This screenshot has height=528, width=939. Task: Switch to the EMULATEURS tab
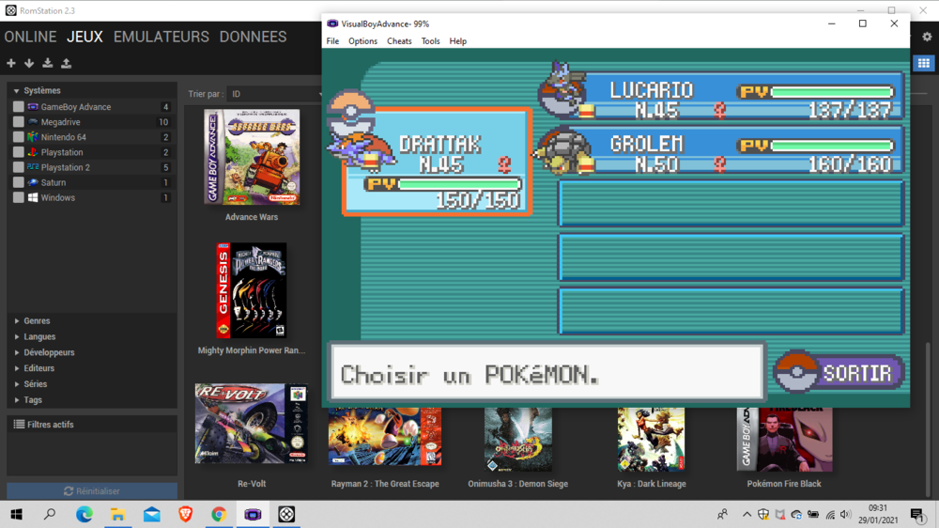(x=161, y=37)
